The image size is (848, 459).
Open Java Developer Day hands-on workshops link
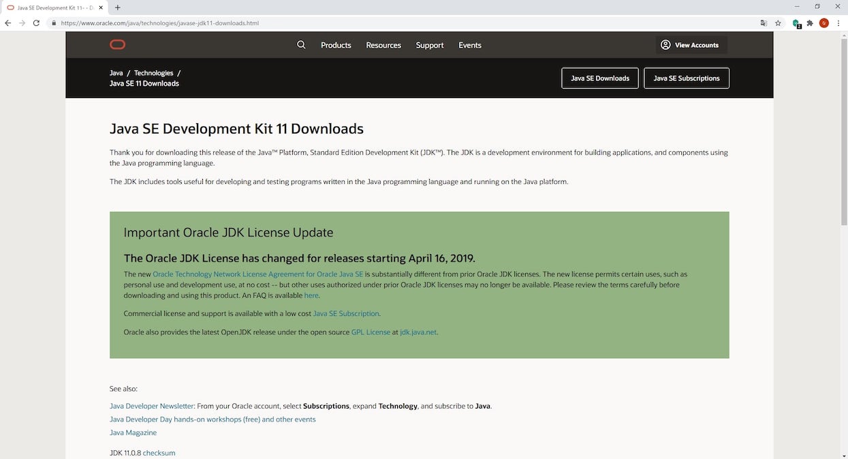point(213,420)
